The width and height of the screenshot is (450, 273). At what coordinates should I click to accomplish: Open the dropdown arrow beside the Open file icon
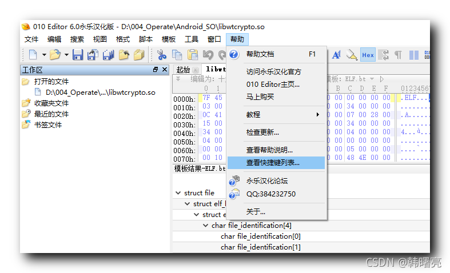(66, 54)
